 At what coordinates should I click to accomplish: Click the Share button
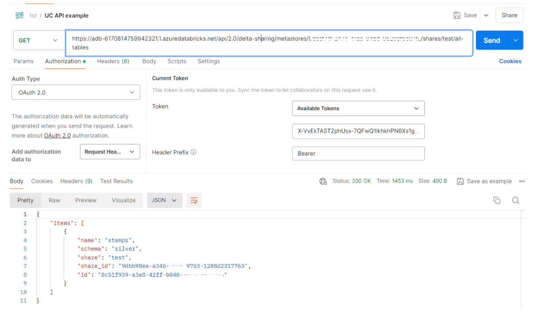click(x=509, y=15)
